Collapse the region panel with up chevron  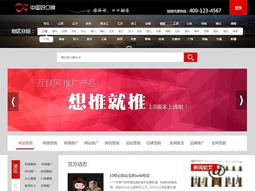point(129,47)
